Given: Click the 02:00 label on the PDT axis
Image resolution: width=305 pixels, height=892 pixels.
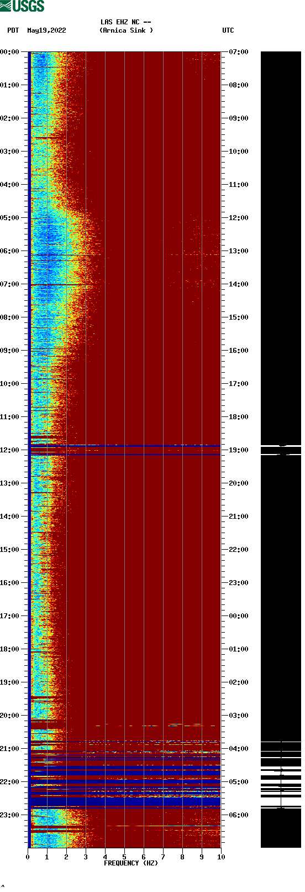Looking at the screenshot, I should pos(10,118).
